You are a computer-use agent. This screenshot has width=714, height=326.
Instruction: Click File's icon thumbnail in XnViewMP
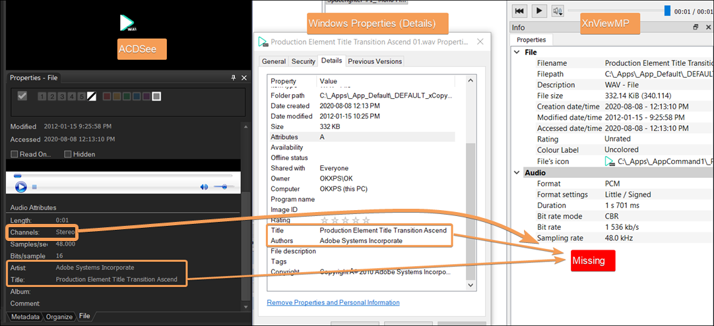point(610,161)
